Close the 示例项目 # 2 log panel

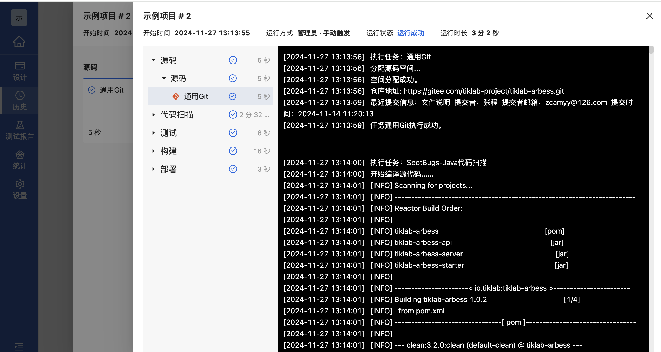pyautogui.click(x=649, y=16)
